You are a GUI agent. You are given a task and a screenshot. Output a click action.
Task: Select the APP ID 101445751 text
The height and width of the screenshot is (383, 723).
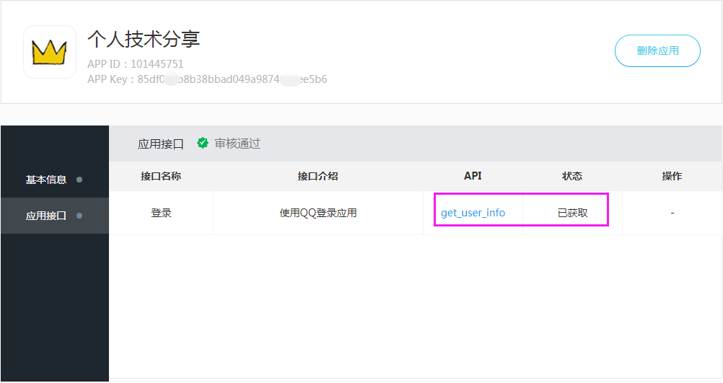click(136, 64)
